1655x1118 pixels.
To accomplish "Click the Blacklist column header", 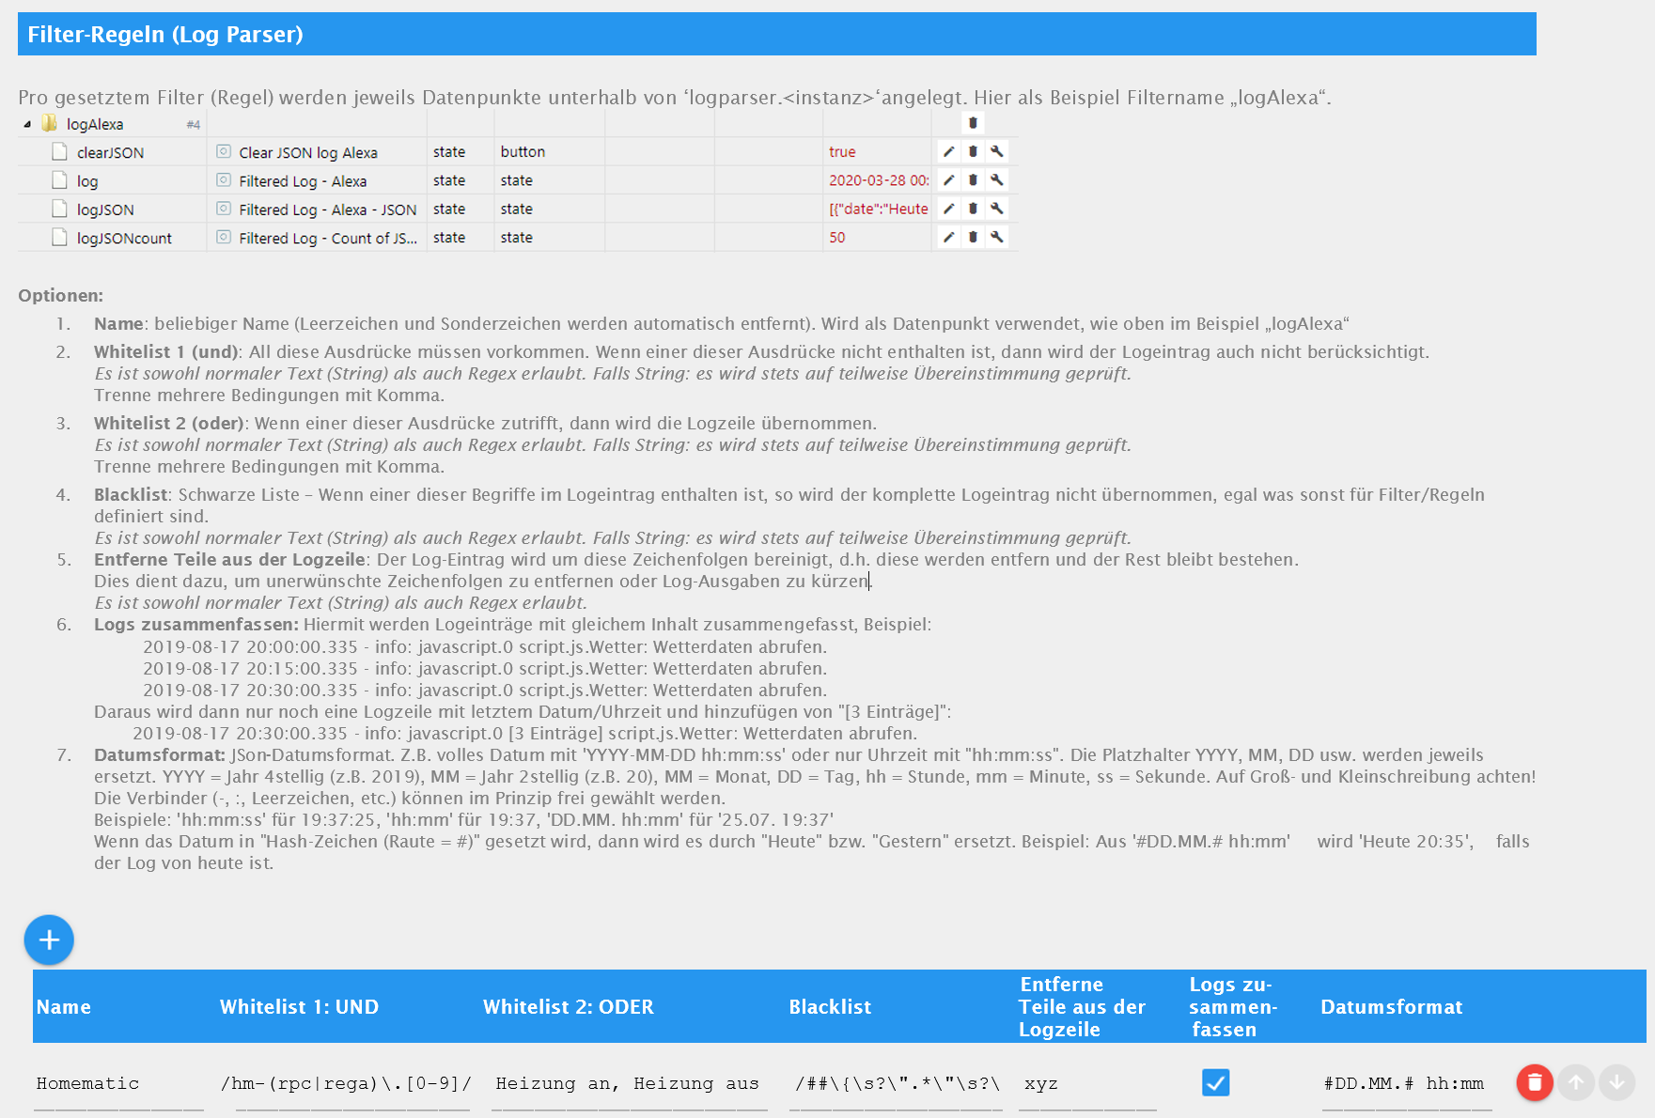I will pos(830,1007).
